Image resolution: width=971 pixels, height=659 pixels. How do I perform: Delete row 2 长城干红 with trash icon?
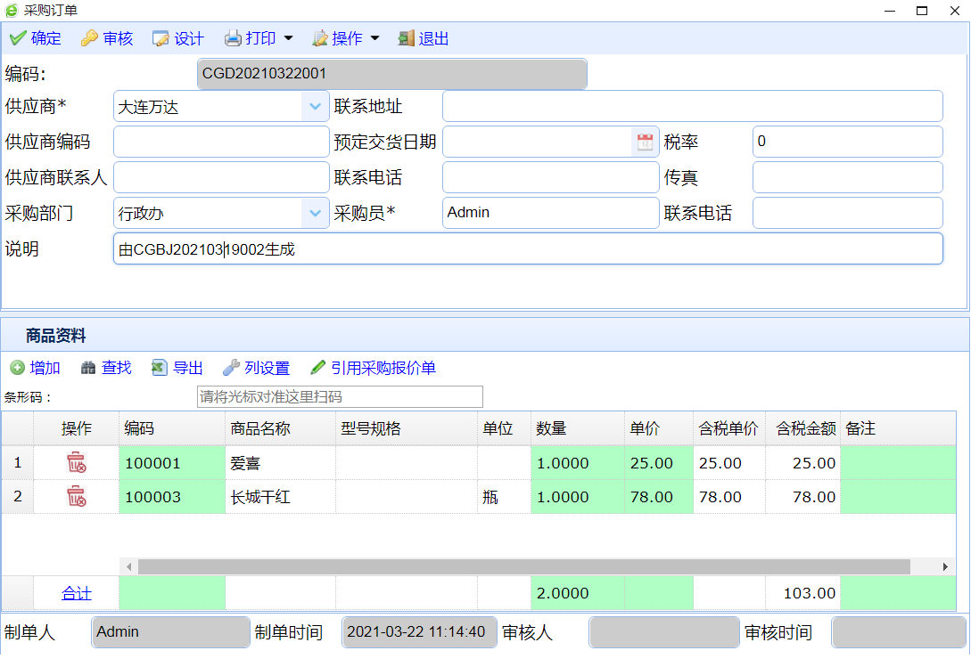tap(77, 497)
